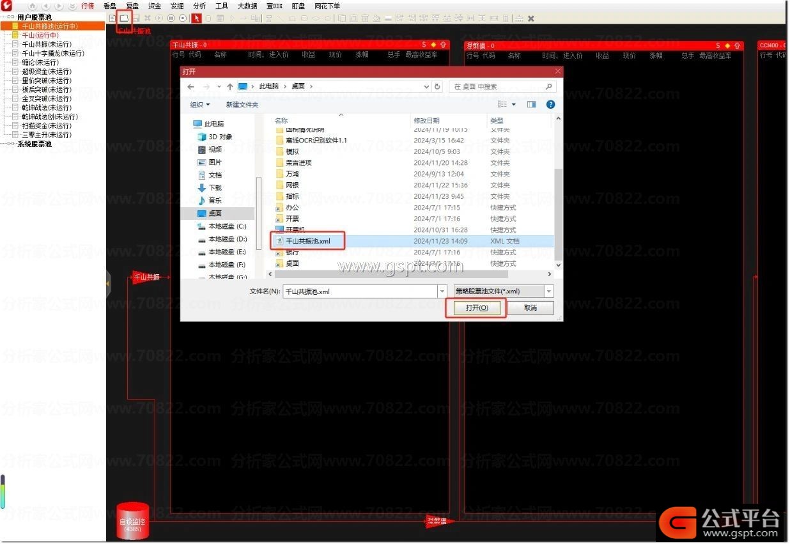Select 本地磁盘 (D:) in the navigation pane

click(222, 239)
